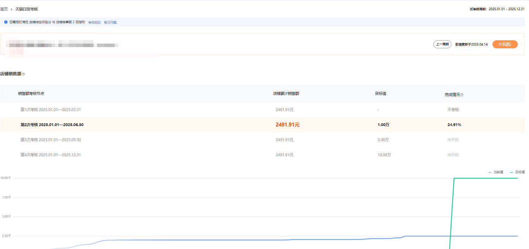Image resolution: width=529 pixels, height=249 pixels.
Task: Click the 店铺累计销售额 column header
Action: [286, 94]
